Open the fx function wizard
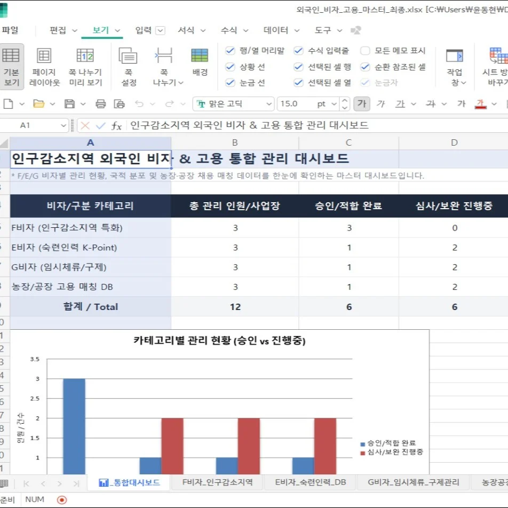Screen dimensions: 508x508 tap(116, 126)
